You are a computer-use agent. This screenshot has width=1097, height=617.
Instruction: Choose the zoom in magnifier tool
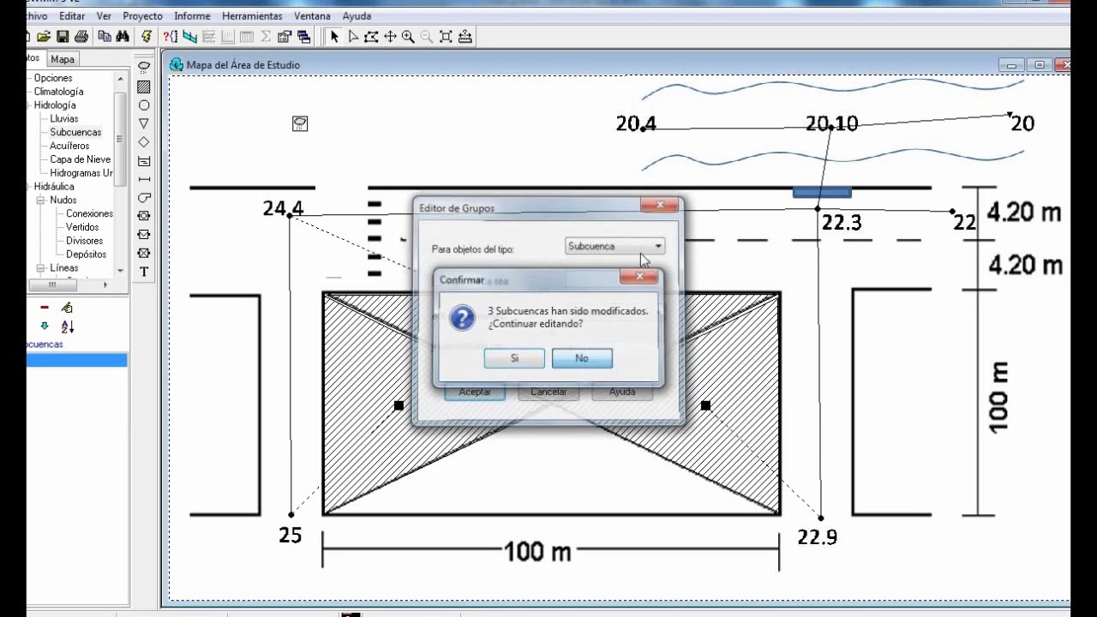click(408, 37)
